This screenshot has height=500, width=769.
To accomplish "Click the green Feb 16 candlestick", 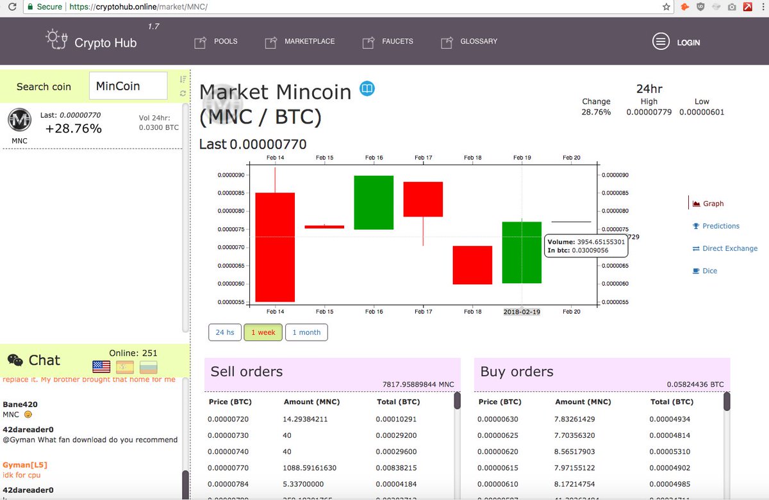I will click(x=374, y=202).
